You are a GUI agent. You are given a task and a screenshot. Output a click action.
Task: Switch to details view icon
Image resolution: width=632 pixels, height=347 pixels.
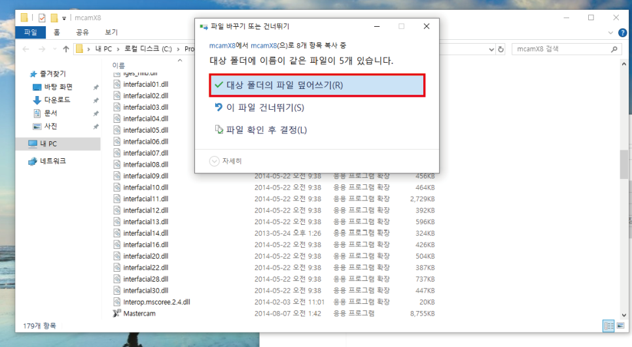click(x=608, y=325)
